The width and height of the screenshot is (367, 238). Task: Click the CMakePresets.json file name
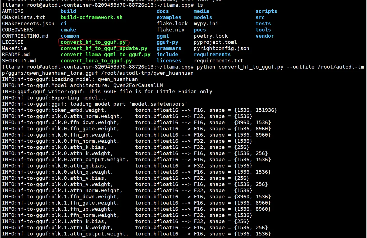pos(28,24)
